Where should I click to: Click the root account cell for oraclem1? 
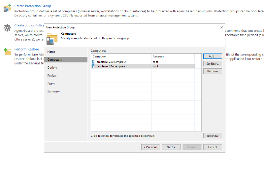coord(173,62)
